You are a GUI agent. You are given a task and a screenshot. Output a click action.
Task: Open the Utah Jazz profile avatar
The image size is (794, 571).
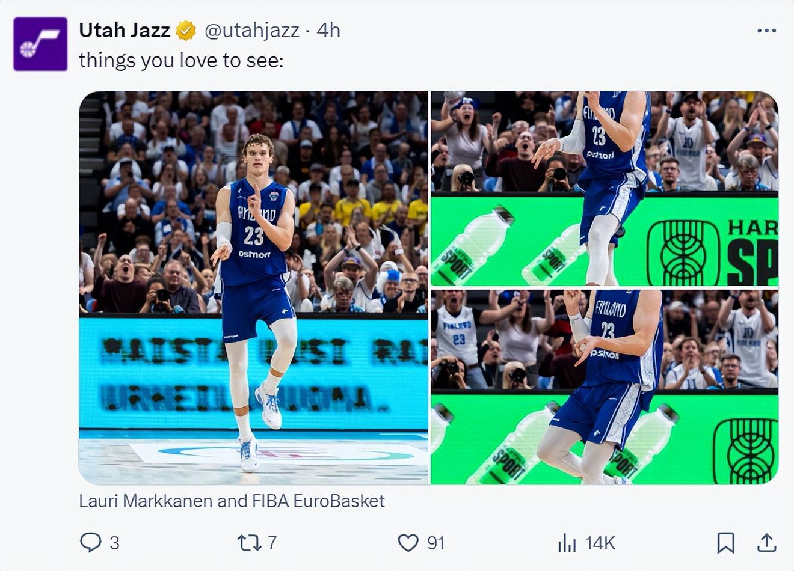(40, 44)
